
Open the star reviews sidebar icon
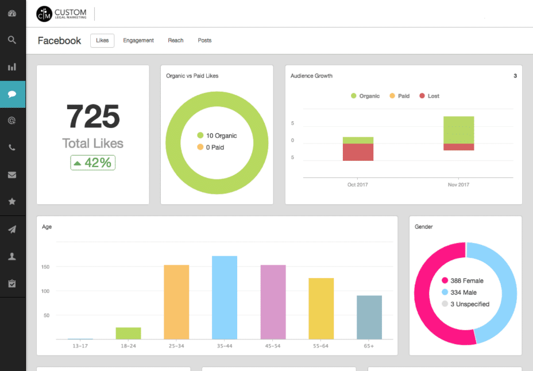12,202
